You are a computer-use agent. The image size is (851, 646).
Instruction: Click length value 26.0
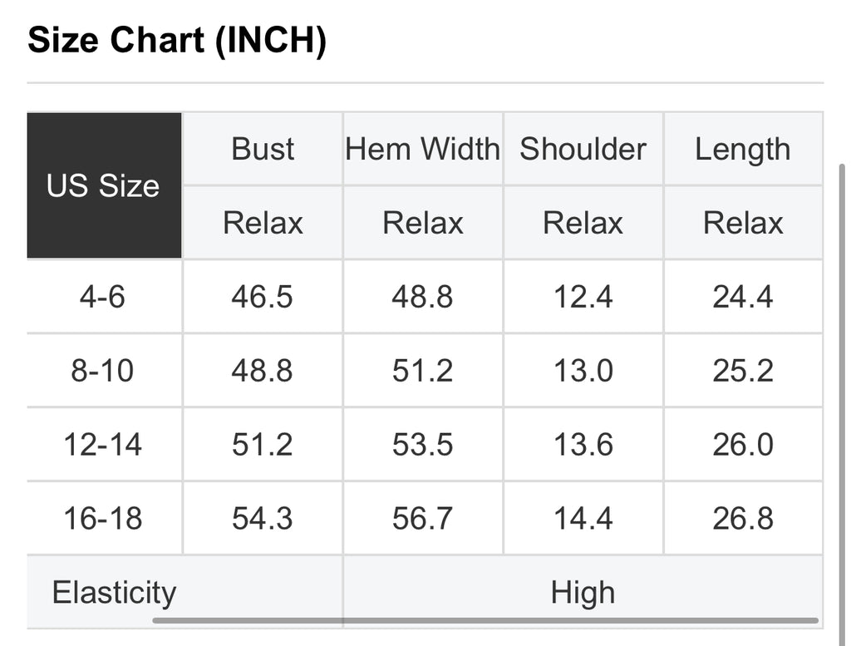[743, 445]
